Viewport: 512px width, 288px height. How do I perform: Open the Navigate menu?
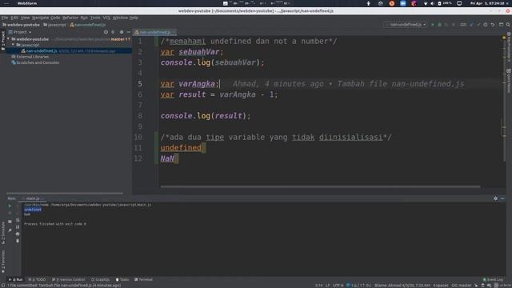click(40, 18)
